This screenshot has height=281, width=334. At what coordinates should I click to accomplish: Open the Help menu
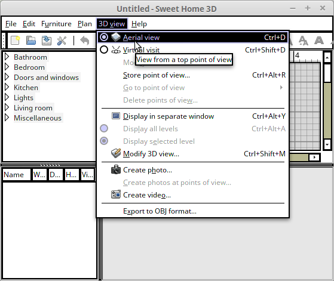139,24
